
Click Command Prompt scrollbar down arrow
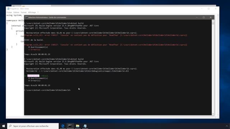213,114
